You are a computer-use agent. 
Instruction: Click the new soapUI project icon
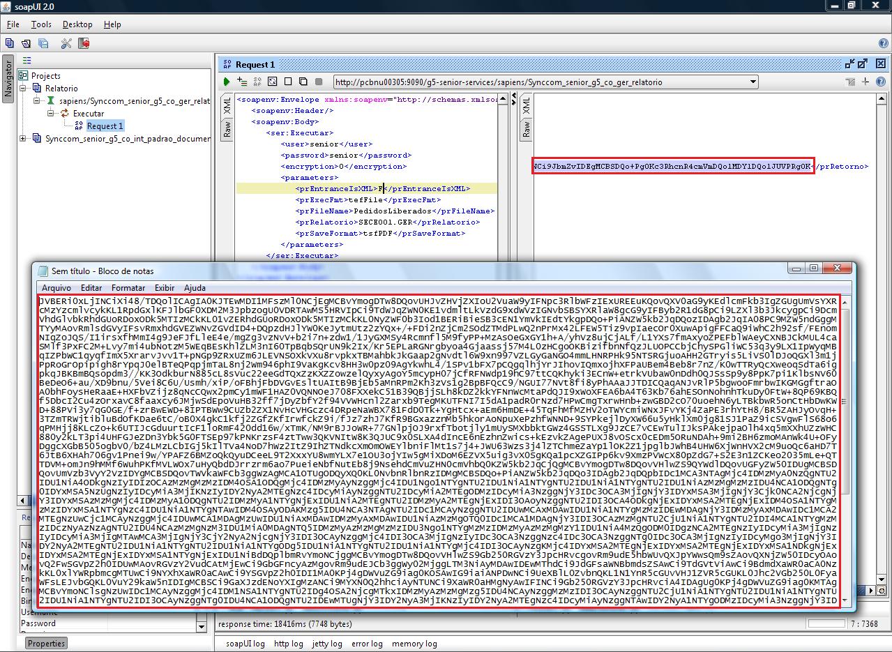click(10, 43)
